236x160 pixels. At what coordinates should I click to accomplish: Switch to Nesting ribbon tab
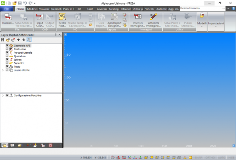114,9
